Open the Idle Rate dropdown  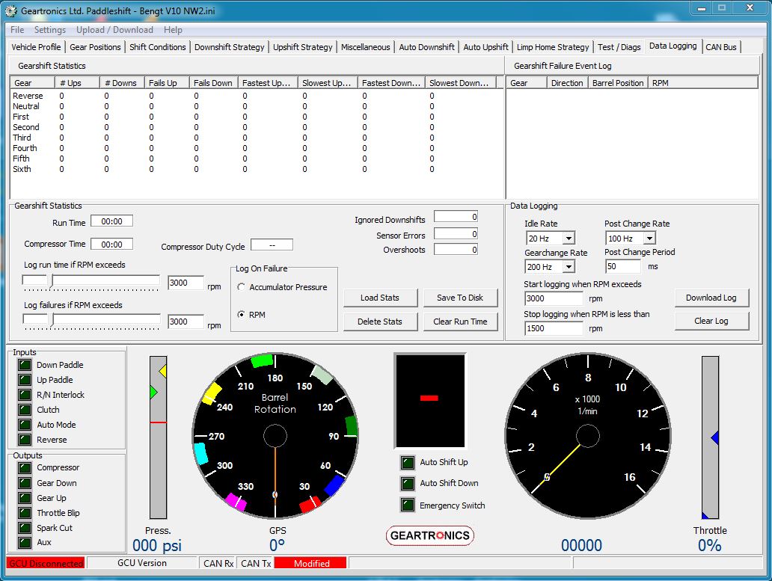[568, 239]
